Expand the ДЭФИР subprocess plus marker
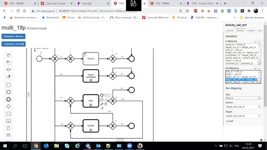Image resolution: width=267 pixels, height=150 pixels. click(91, 130)
